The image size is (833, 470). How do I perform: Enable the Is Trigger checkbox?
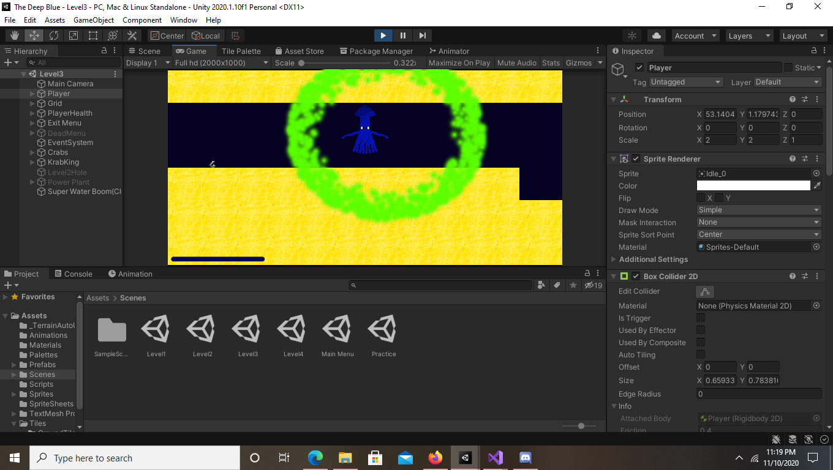pyautogui.click(x=701, y=318)
